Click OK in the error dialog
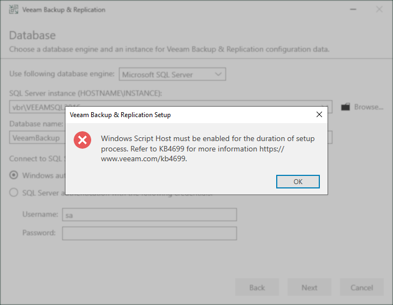 (298, 181)
